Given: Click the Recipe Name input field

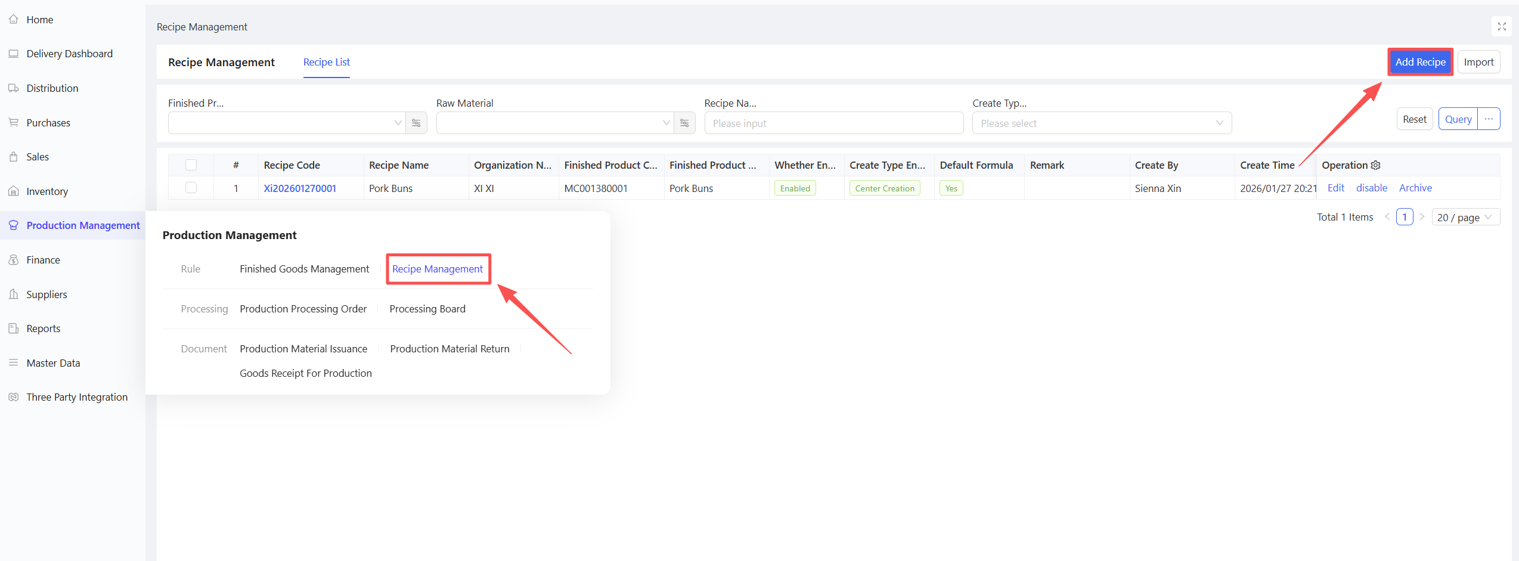Looking at the screenshot, I should 833,123.
